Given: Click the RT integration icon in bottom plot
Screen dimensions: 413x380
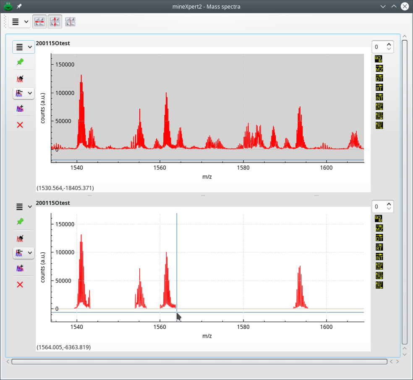Looking at the screenshot, I should tap(379, 247).
